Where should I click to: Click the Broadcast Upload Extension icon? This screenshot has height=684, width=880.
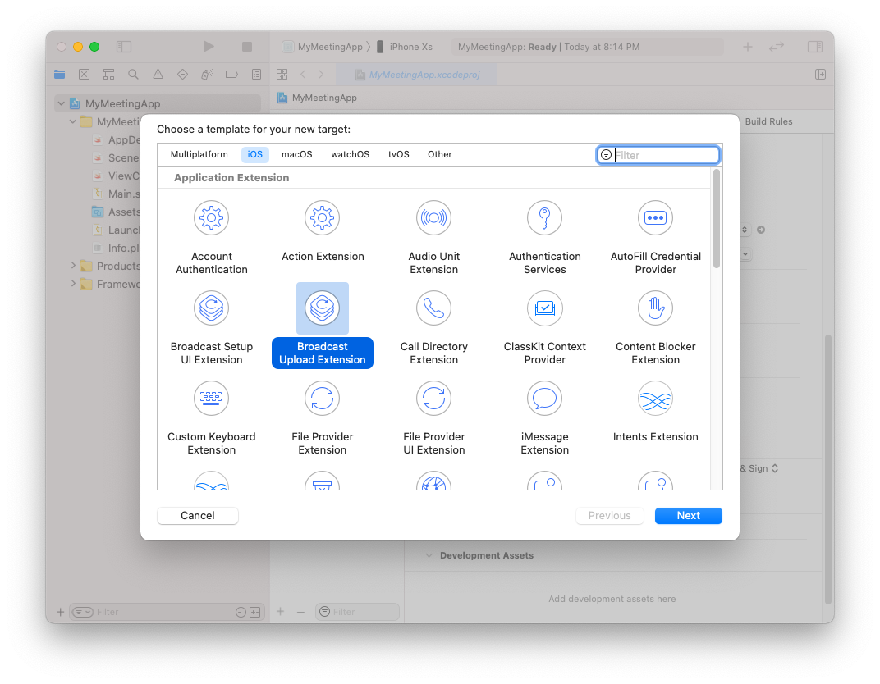(x=323, y=308)
